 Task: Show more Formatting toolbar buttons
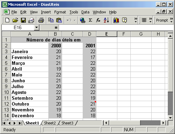151,20
